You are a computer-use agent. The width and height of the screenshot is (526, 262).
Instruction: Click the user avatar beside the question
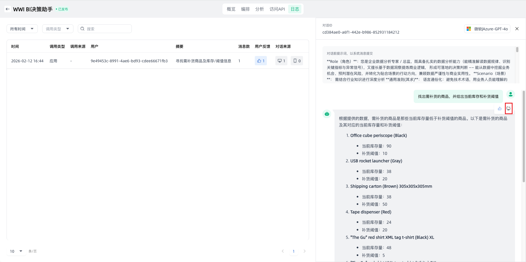tap(510, 94)
